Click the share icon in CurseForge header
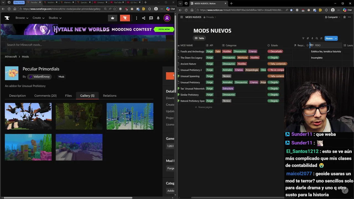354x199 pixels. (x=144, y=18)
